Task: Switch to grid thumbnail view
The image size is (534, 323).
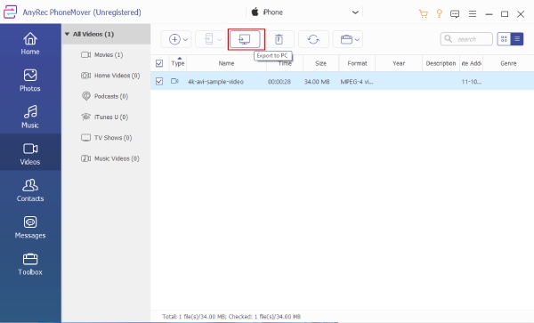Action: point(504,39)
